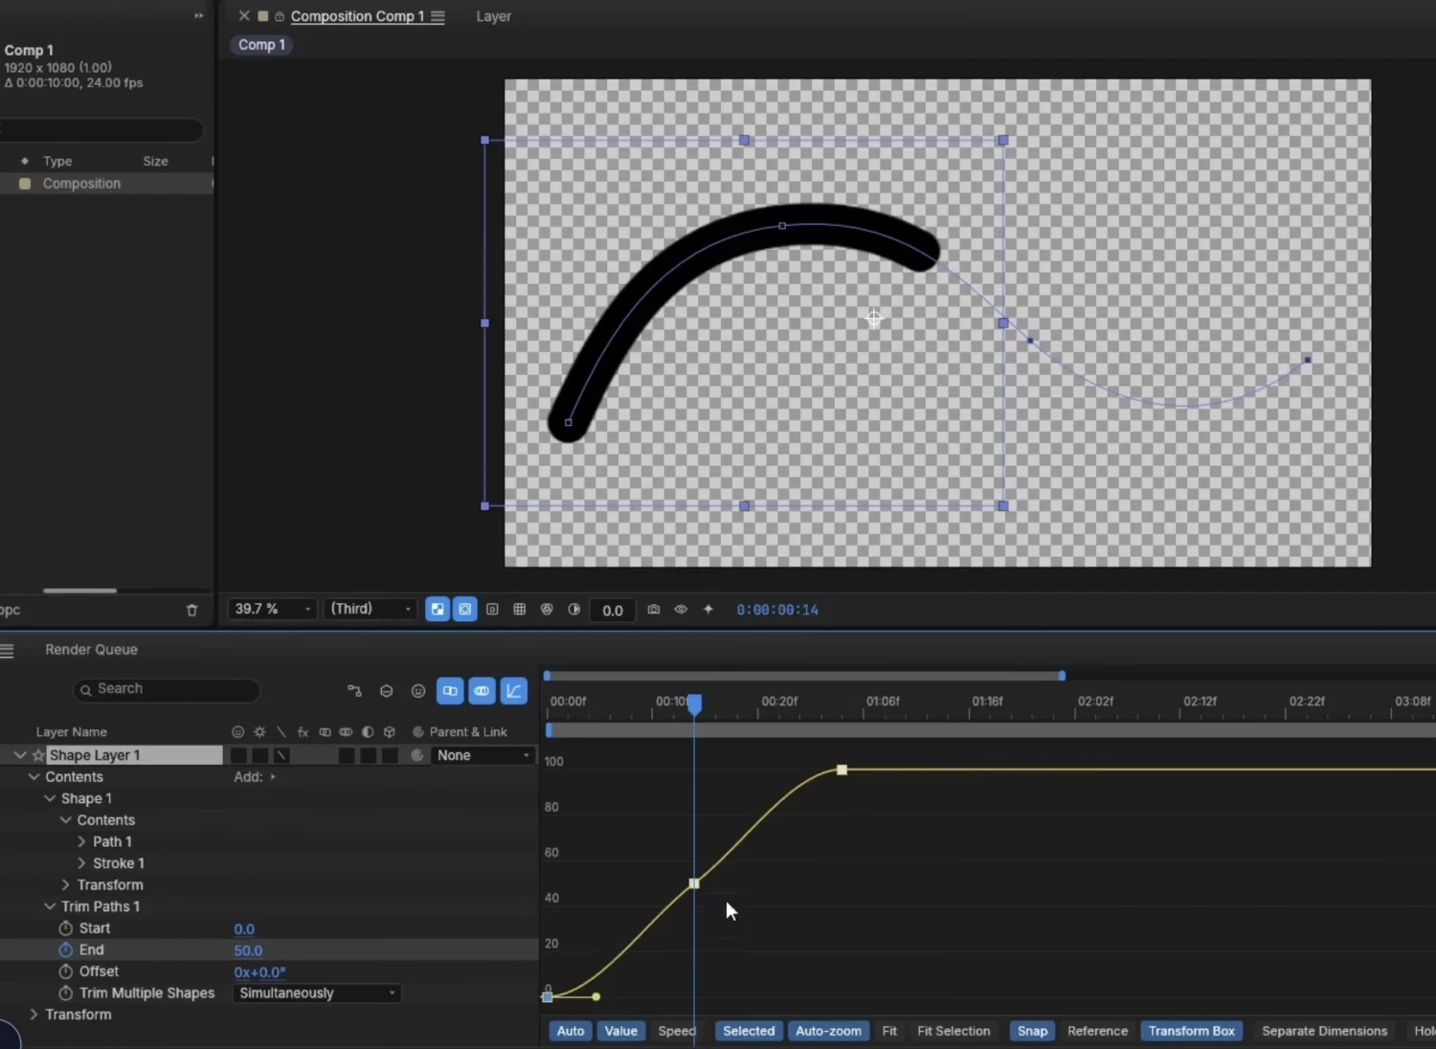This screenshot has height=1049, width=1436.
Task: Select the Composition item in the Project panel
Action: tap(105, 184)
